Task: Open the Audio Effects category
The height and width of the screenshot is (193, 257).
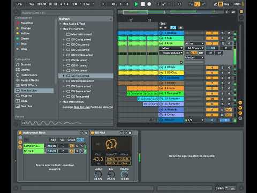Action: [x=29, y=80]
